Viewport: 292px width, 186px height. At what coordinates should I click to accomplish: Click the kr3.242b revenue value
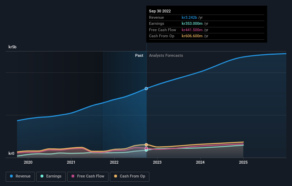pos(189,17)
